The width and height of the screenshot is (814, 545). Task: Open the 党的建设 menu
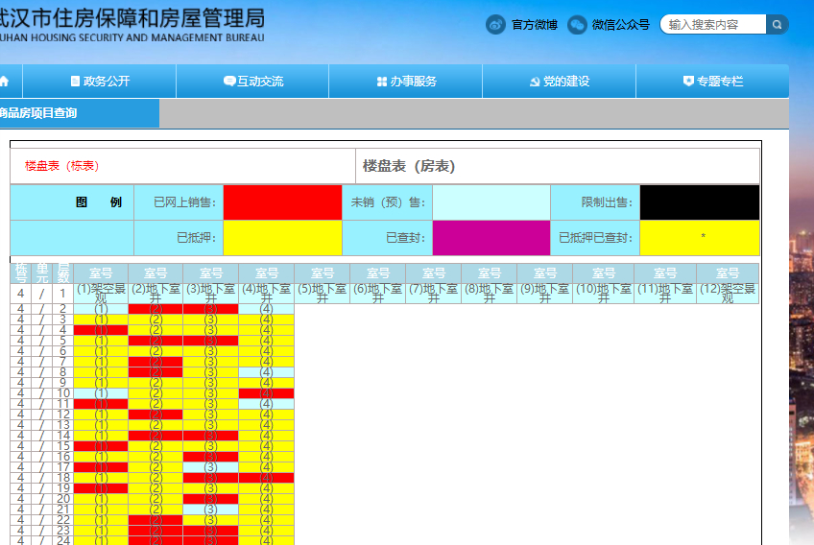559,82
